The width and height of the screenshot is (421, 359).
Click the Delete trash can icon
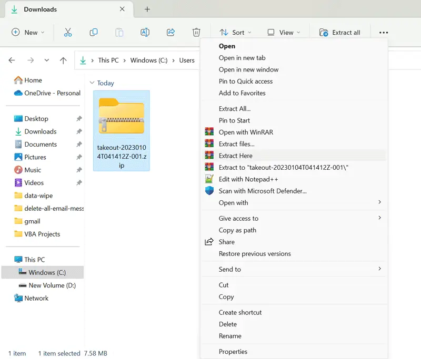[x=196, y=32]
